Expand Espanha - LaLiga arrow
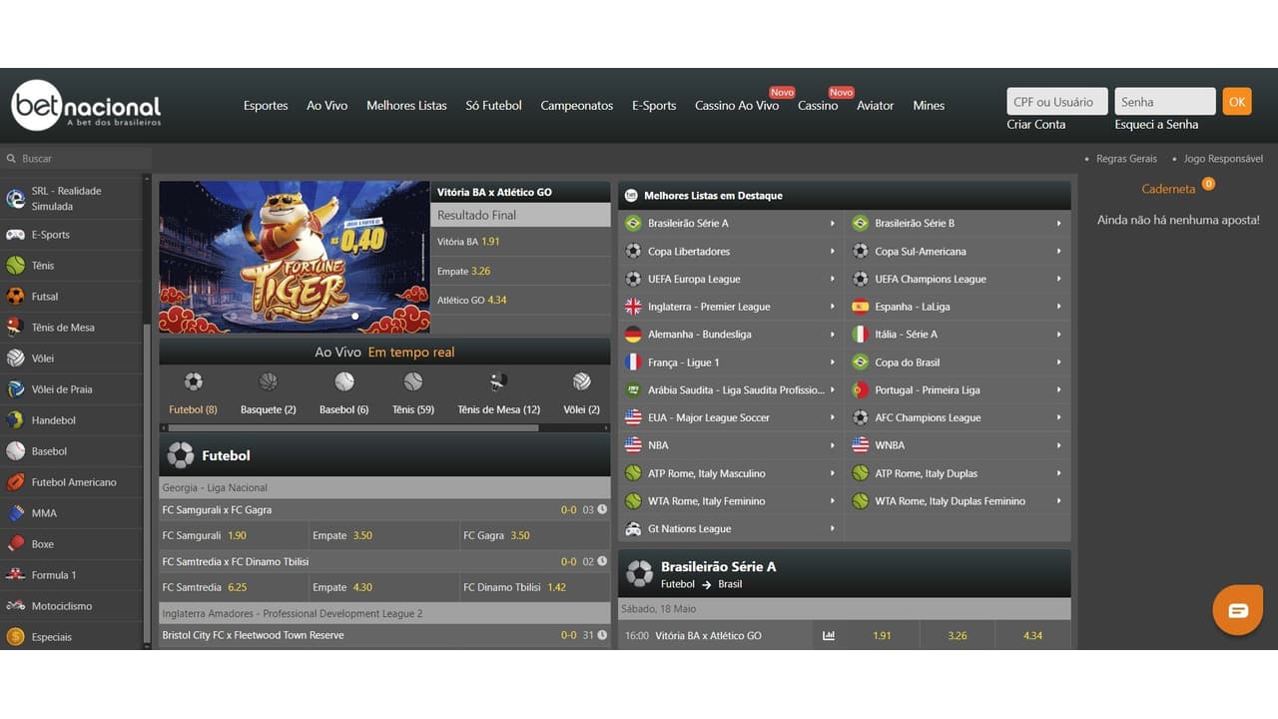This screenshot has height=719, width=1278. coord(1059,307)
